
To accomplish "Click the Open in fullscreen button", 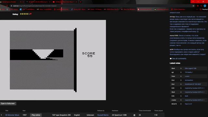I will (x=8, y=103).
